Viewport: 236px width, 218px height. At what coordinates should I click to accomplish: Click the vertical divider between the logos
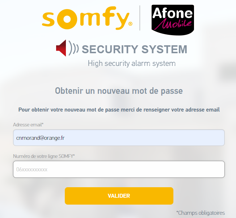point(140,18)
